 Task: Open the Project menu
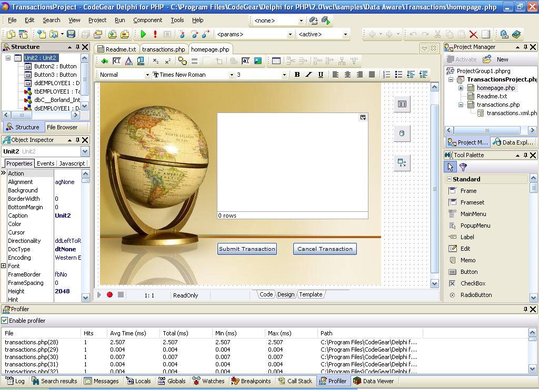pyautogui.click(x=97, y=20)
